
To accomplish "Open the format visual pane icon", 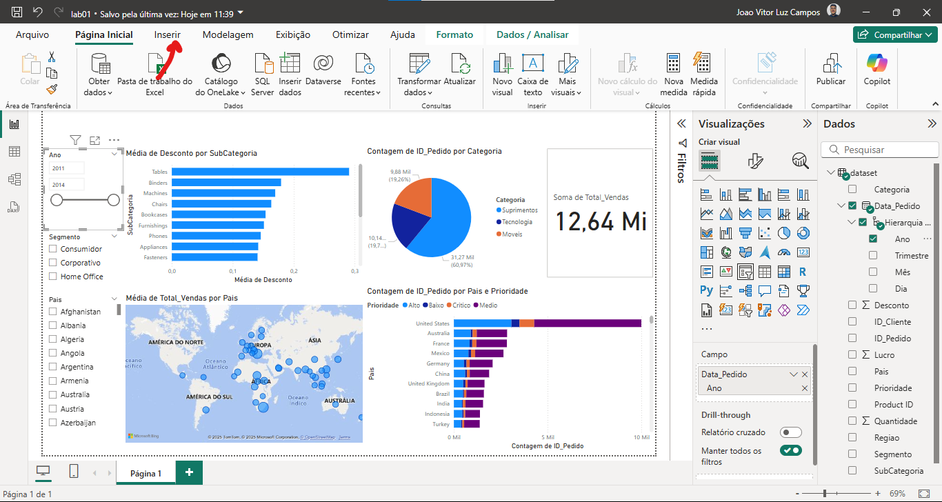I will 756,161.
